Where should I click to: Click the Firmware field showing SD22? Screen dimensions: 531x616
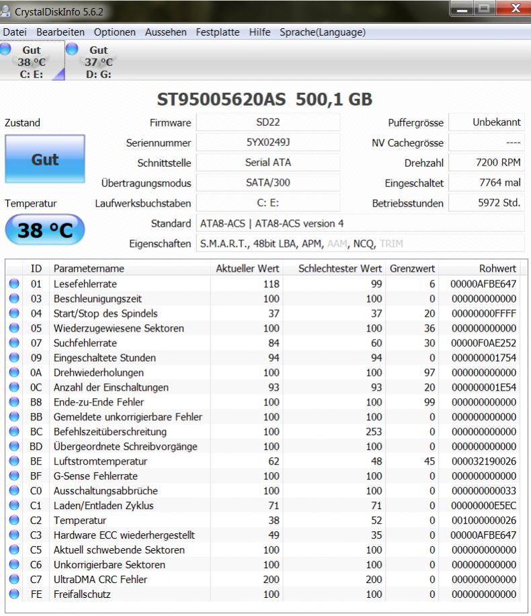pyautogui.click(x=268, y=122)
